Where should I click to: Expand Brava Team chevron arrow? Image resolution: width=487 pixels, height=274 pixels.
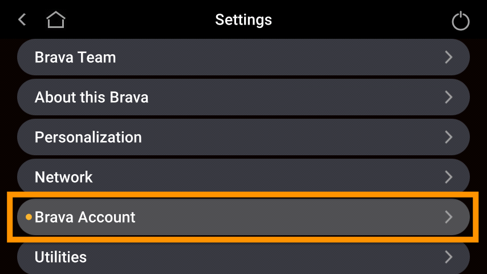pos(448,57)
